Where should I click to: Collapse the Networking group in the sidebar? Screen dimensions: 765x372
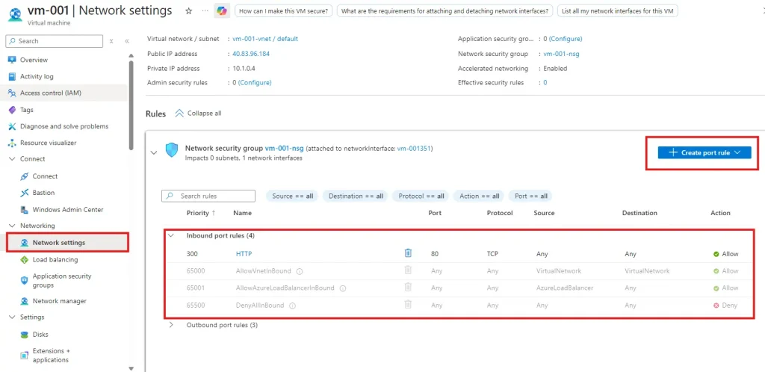point(12,226)
